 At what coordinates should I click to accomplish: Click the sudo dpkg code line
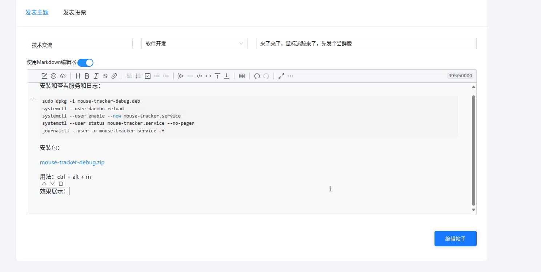pyautogui.click(x=91, y=101)
